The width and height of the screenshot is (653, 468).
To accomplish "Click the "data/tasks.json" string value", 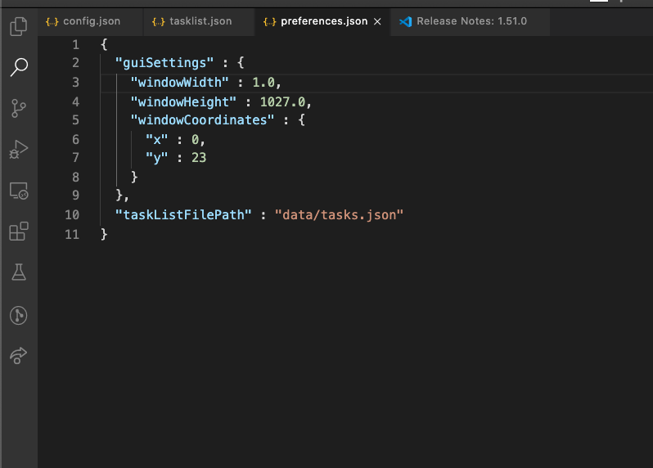I will [x=339, y=215].
